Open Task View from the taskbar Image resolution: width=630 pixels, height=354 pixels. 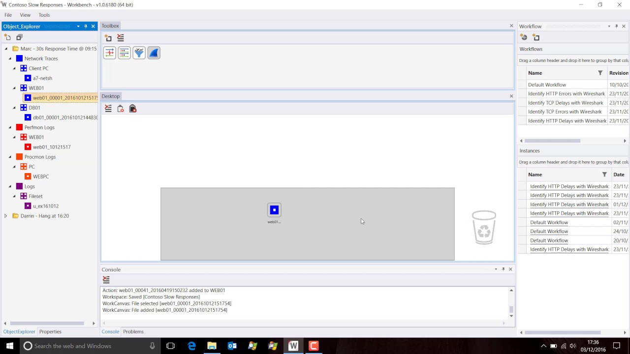click(170, 346)
